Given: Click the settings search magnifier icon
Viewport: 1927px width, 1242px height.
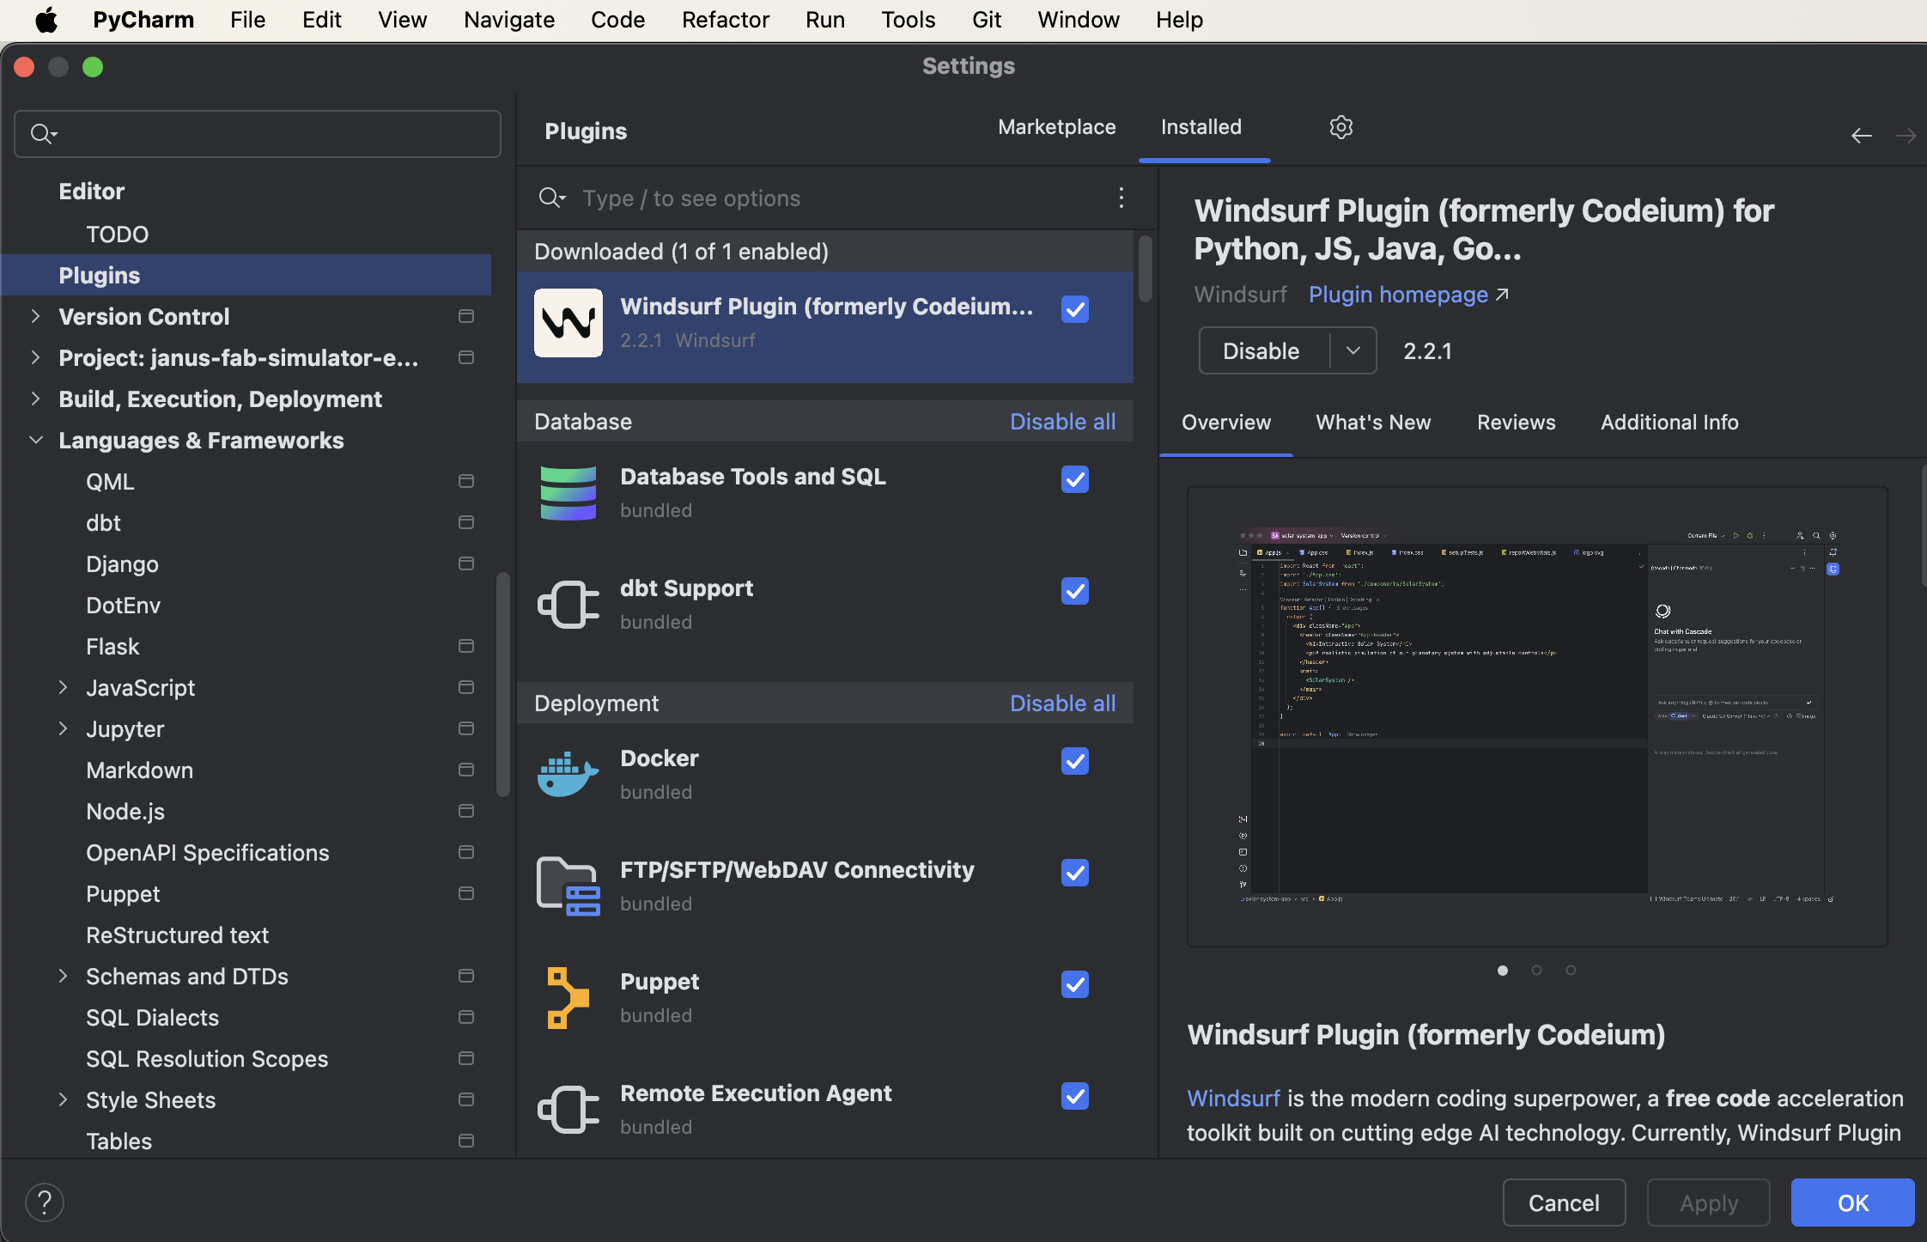Looking at the screenshot, I should coord(43,134).
